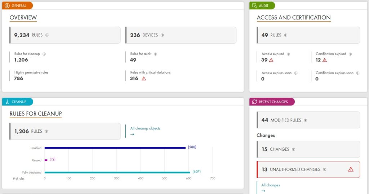
Task: Open the Audit section tab
Action: tap(262, 6)
